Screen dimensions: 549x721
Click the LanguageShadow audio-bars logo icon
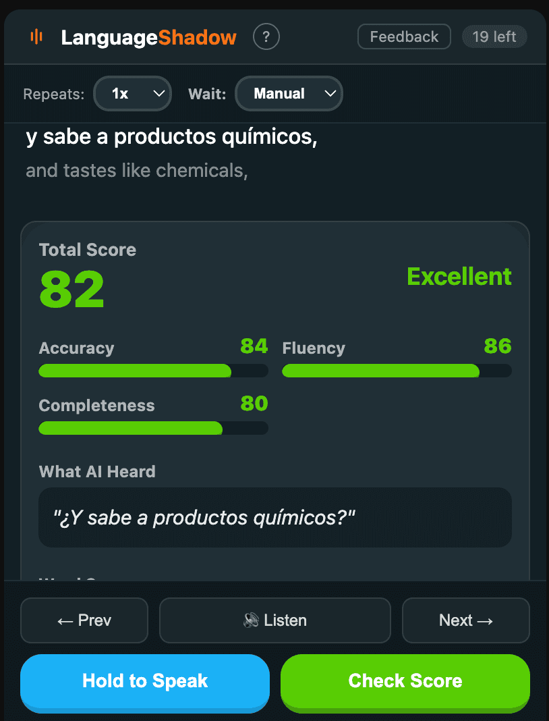click(37, 36)
